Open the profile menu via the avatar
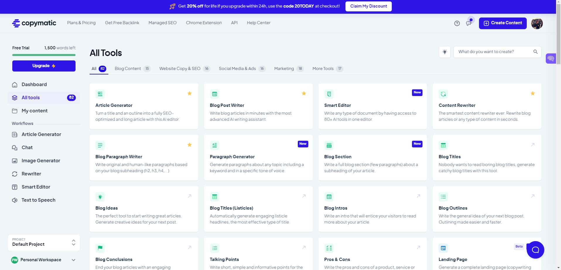Image resolution: width=561 pixels, height=270 pixels. [x=537, y=23]
